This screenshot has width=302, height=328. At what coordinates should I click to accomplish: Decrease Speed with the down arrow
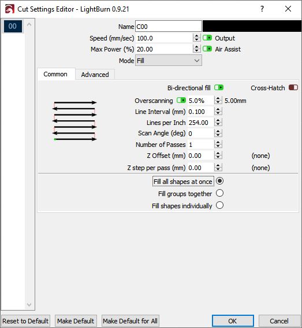coord(196,40)
